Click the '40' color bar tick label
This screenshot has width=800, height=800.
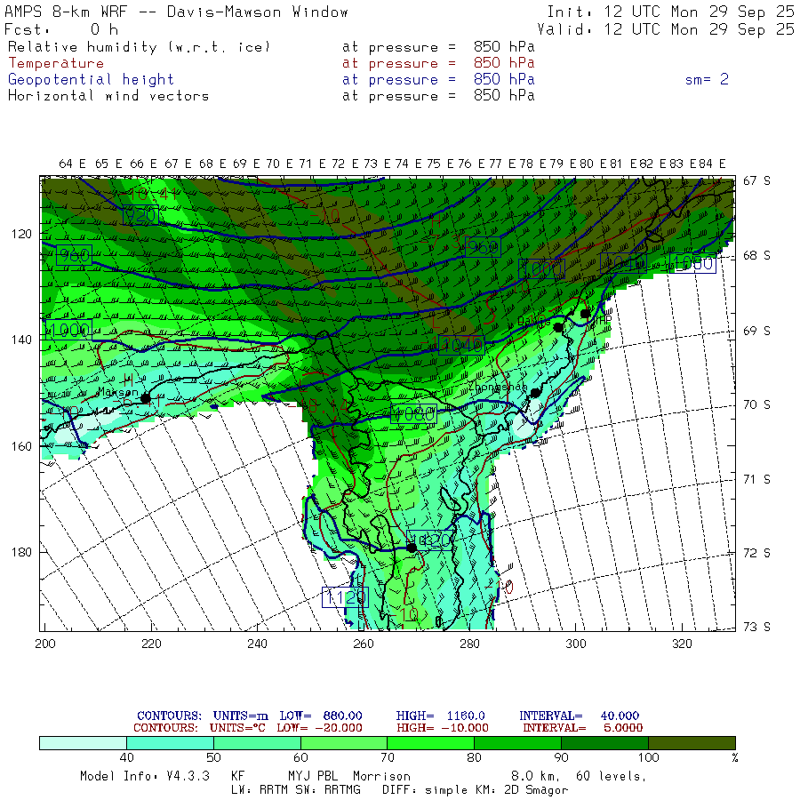126,757
